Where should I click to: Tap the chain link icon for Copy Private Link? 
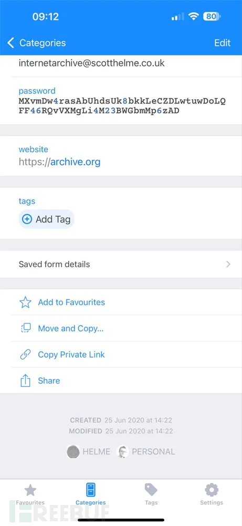pos(25,355)
